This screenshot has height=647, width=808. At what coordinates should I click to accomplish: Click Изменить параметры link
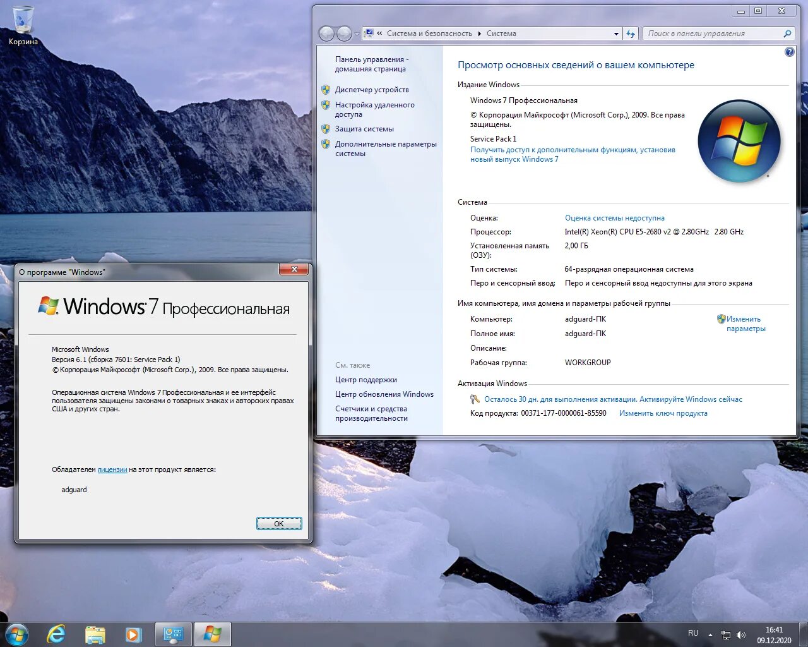(x=746, y=323)
